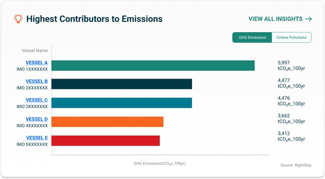The height and width of the screenshot is (179, 325).
Task: Switch to the GHG Emissions tab
Action: click(x=252, y=37)
